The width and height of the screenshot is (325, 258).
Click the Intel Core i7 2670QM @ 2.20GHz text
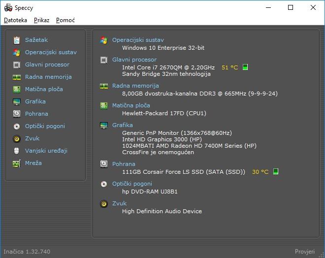pyautogui.click(x=168, y=67)
